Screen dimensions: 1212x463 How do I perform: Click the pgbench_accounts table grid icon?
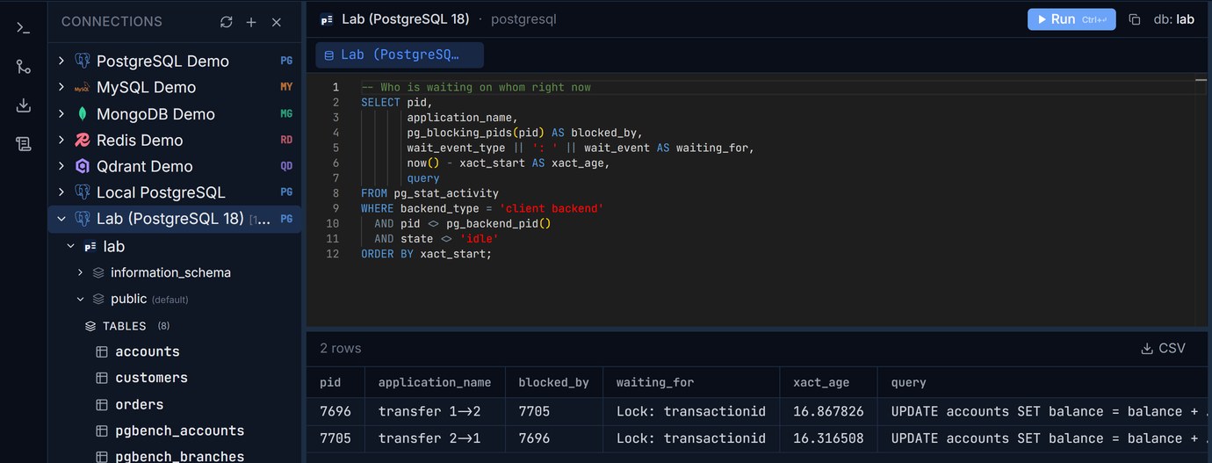pos(101,430)
